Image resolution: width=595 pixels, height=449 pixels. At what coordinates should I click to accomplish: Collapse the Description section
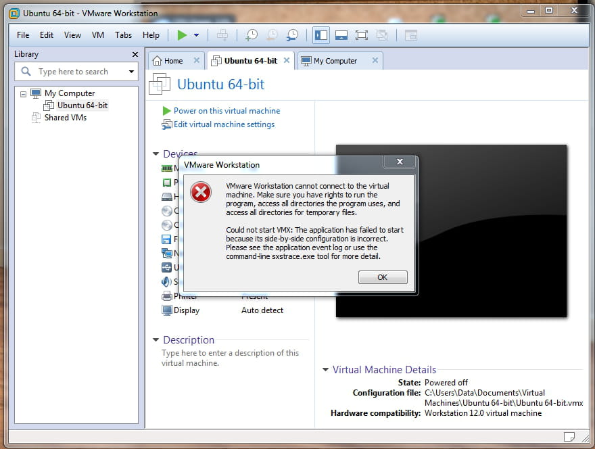pos(156,339)
